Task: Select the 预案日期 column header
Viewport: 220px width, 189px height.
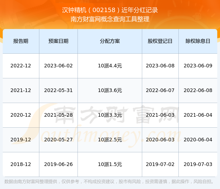Action: [58, 41]
